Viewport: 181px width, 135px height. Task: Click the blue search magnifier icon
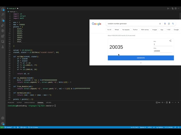tap(173, 24)
